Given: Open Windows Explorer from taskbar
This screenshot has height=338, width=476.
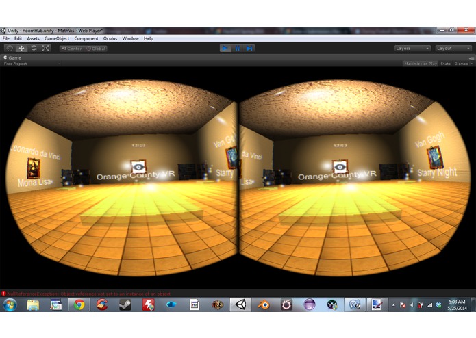Looking at the screenshot, I should (33, 304).
